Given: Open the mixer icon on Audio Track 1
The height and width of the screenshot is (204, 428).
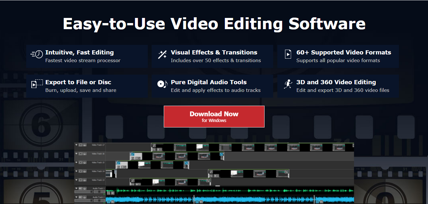Looking at the screenshot, I should pyautogui.click(x=85, y=188).
